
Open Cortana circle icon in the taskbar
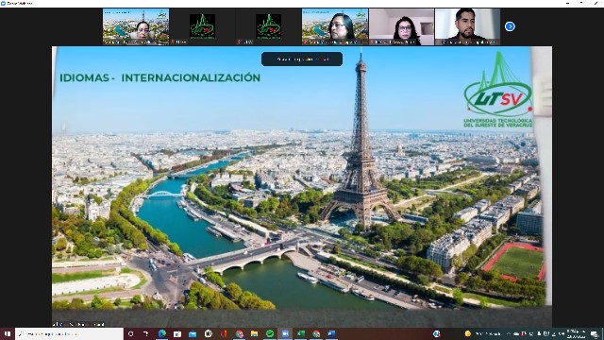pos(130,333)
